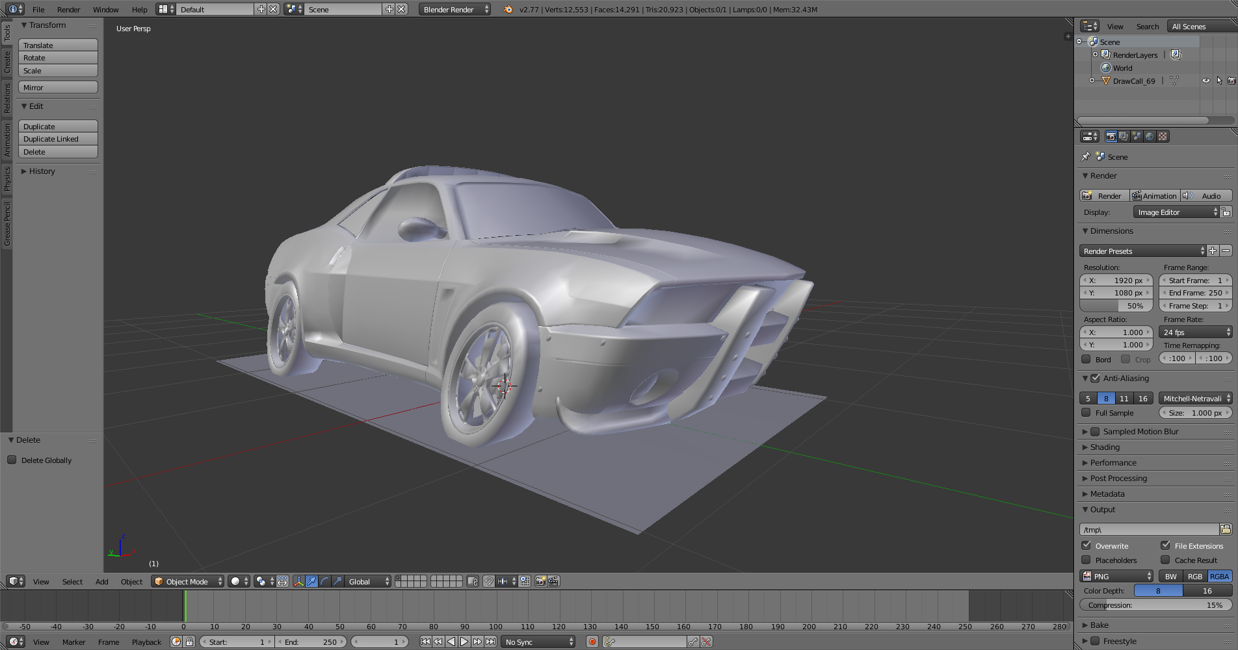This screenshot has width=1238, height=650.
Task: Toggle time cursor lock icon in timeline
Action: click(189, 642)
